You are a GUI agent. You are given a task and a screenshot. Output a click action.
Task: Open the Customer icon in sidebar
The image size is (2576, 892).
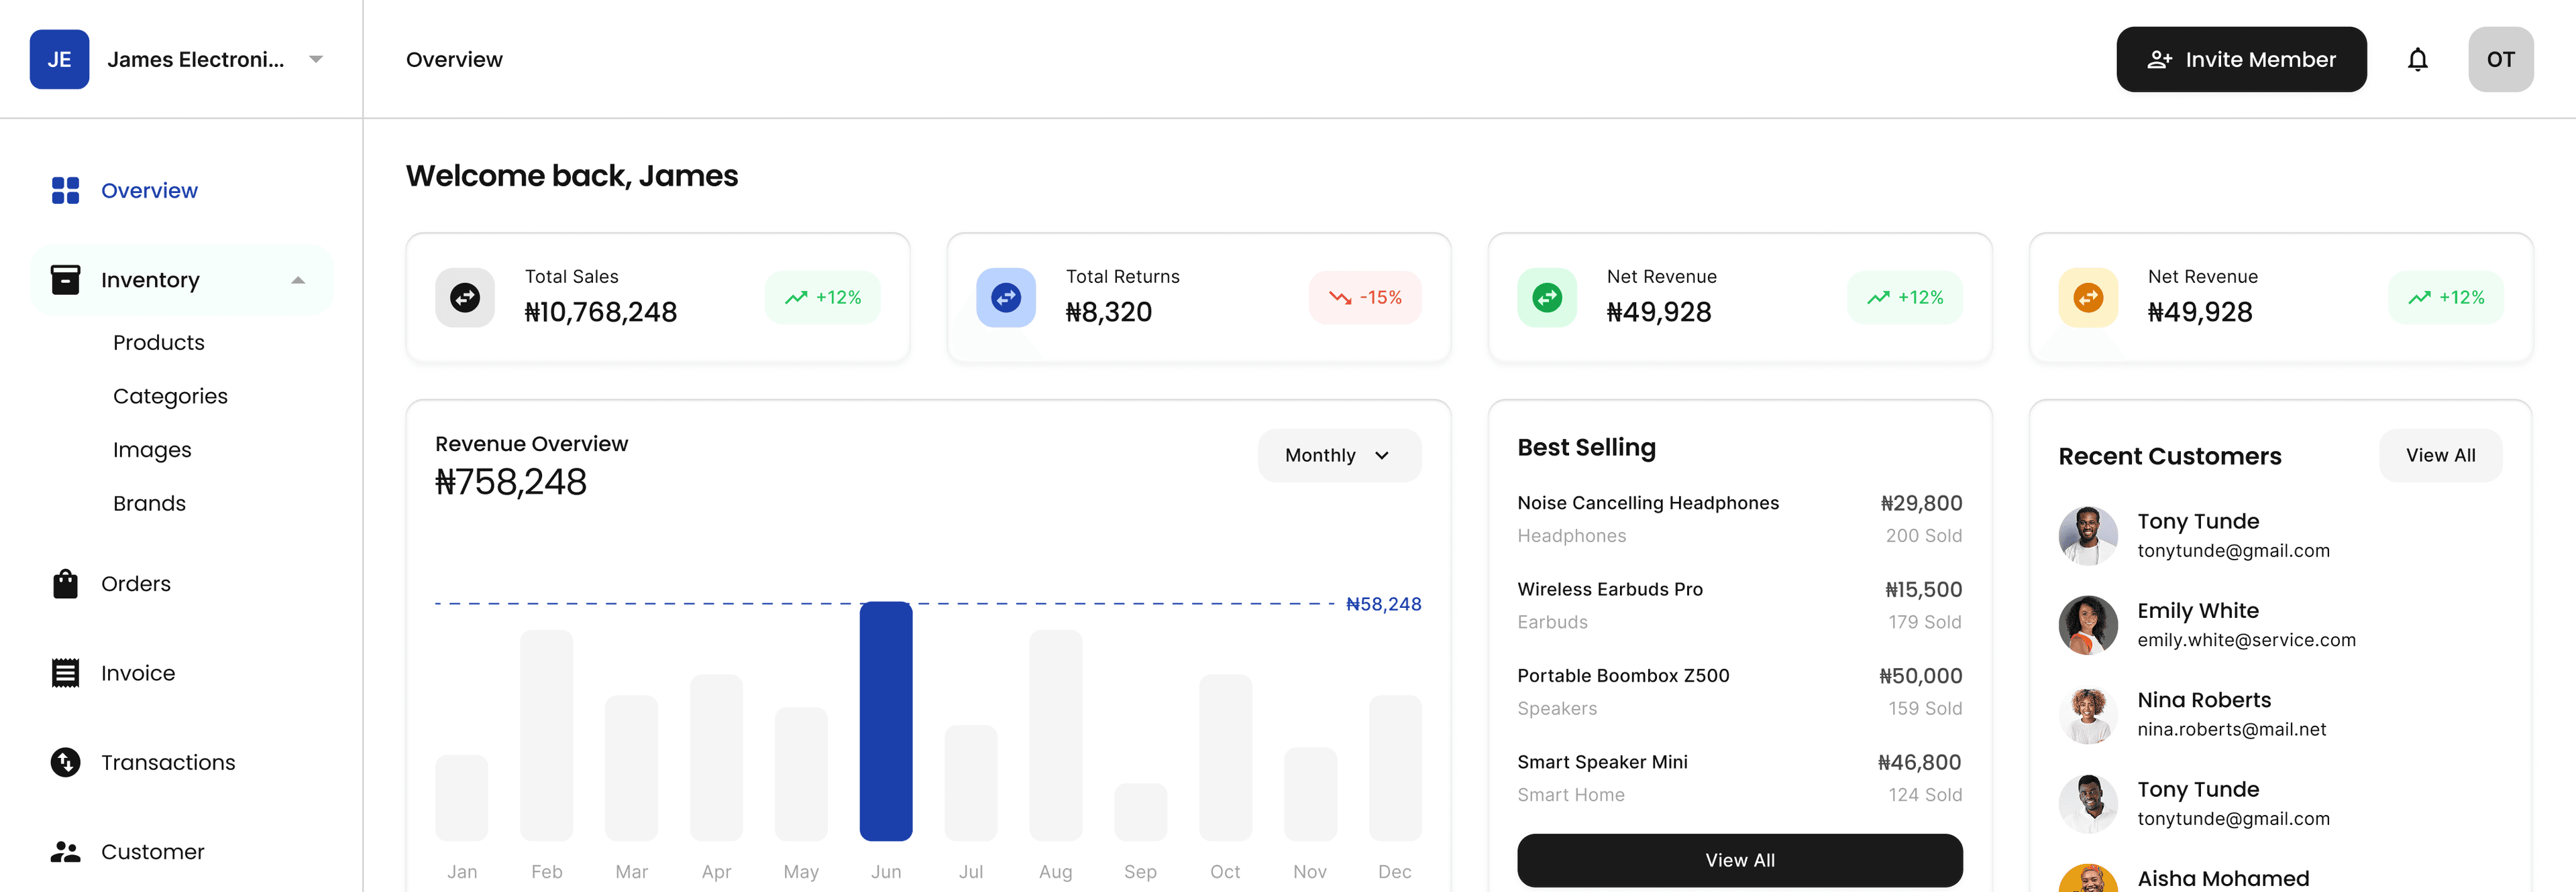tap(65, 851)
